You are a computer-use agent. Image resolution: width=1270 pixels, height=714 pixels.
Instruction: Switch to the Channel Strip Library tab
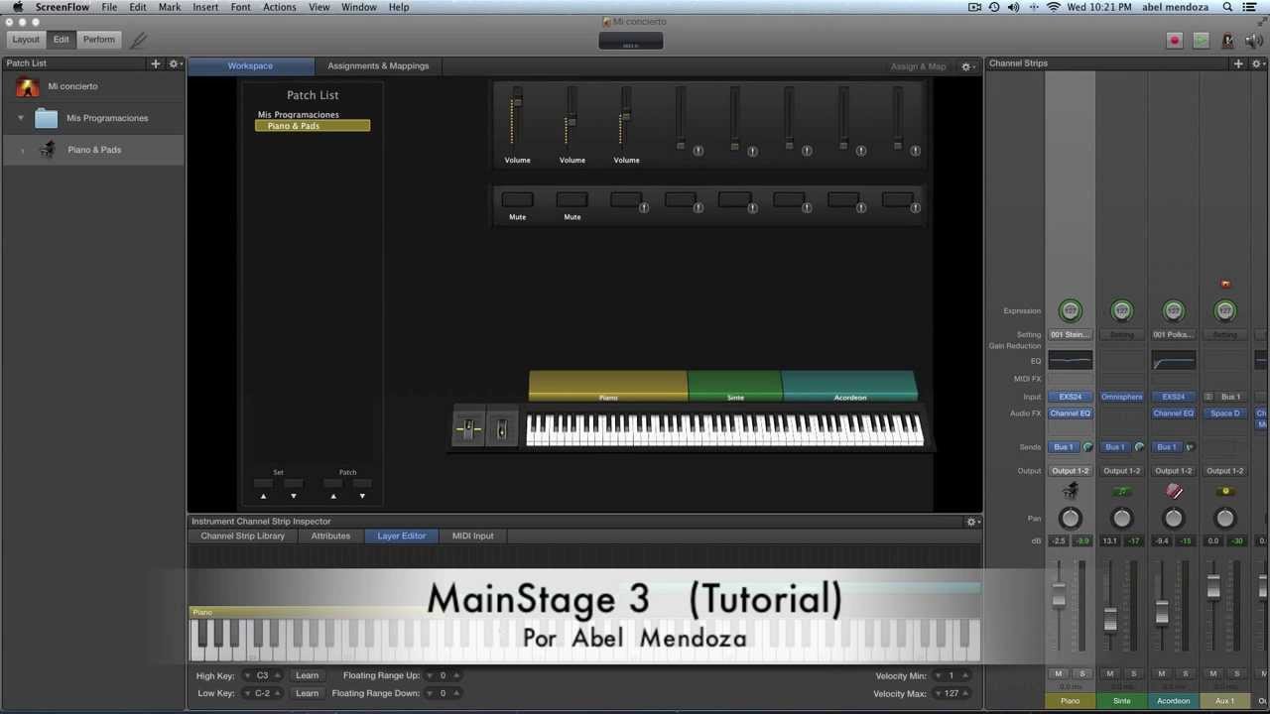coord(242,536)
